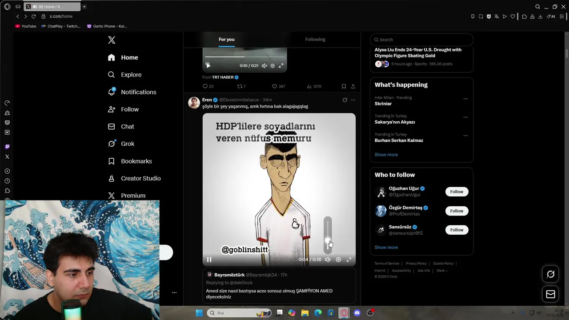Expand the More footer menu
569x320 pixels.
(x=442, y=271)
